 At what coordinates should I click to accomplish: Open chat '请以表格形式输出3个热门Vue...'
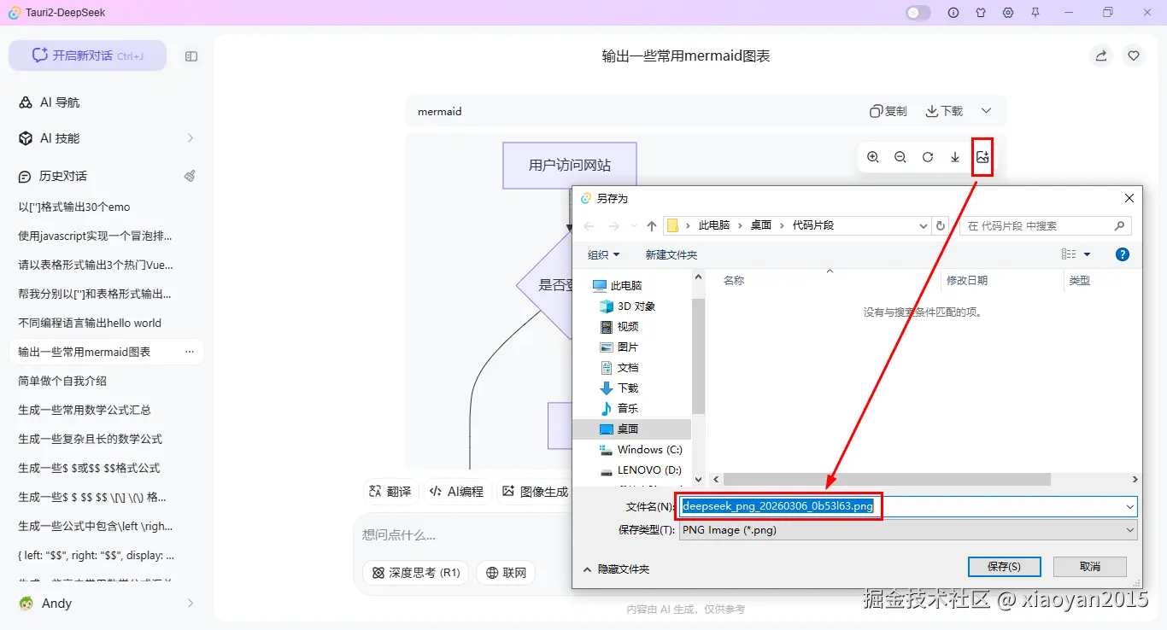(106, 265)
